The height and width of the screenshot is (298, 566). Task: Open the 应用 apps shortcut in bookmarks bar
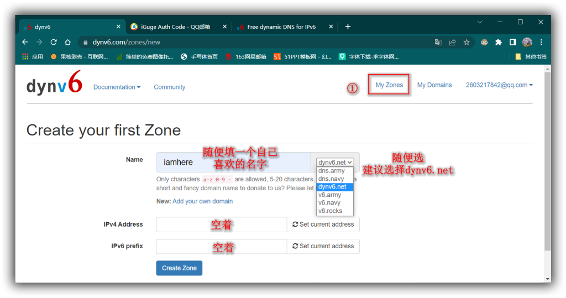pos(33,57)
